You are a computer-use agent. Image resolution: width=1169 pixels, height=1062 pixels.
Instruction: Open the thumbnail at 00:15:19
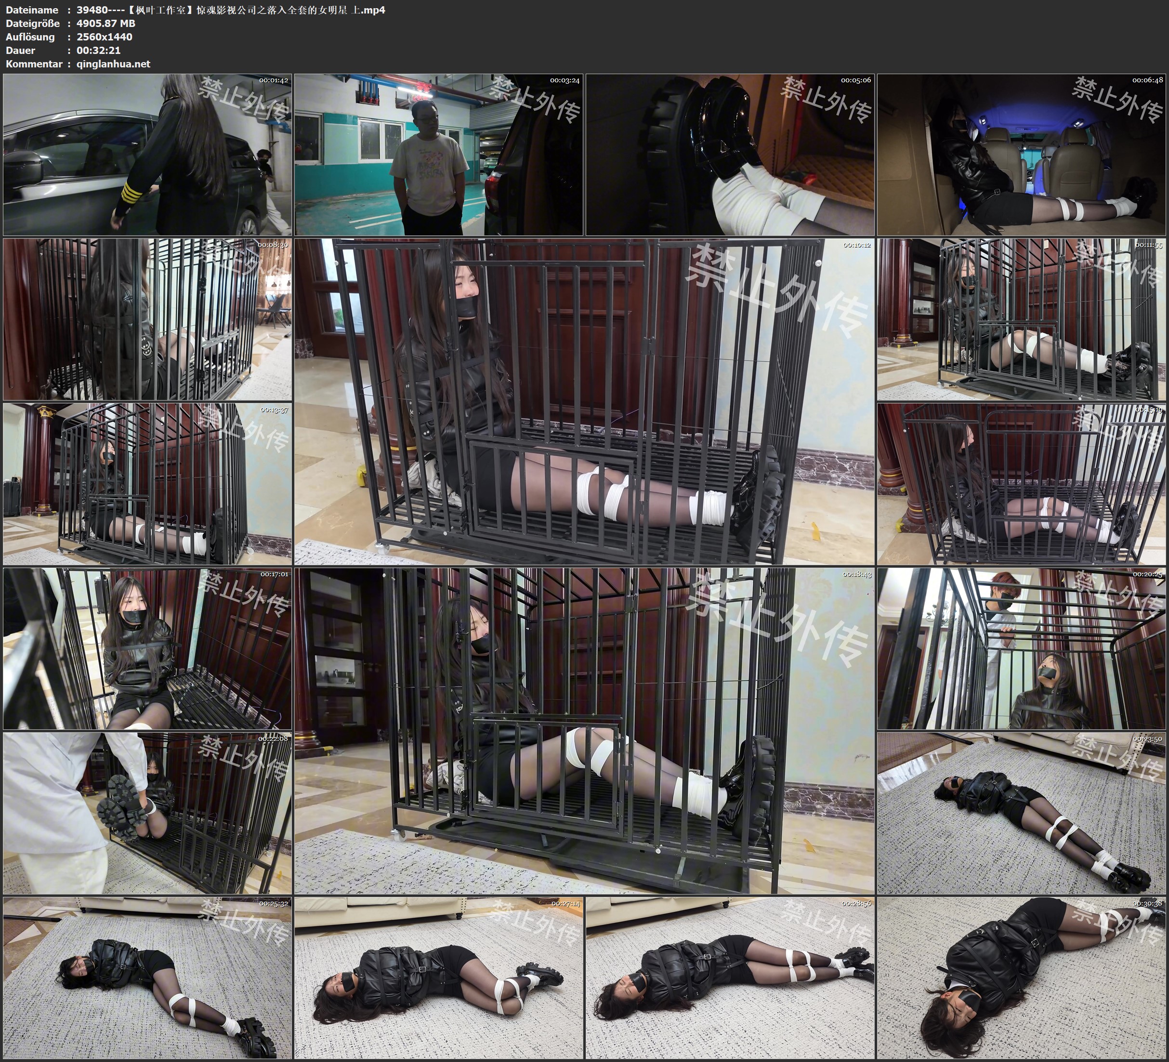tap(1021, 484)
